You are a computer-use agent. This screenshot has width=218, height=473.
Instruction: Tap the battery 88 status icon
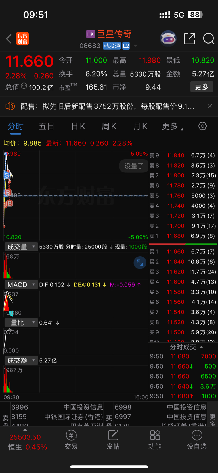tap(196, 15)
